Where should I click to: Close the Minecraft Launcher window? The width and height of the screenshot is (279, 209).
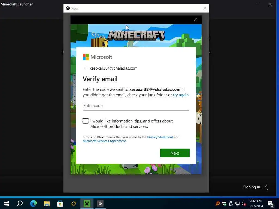[x=270, y=4]
